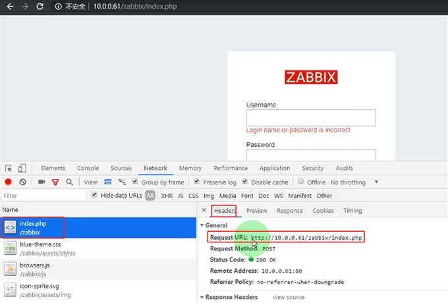Toggle the device toolbar icon
448x303 pixels.
point(22,168)
